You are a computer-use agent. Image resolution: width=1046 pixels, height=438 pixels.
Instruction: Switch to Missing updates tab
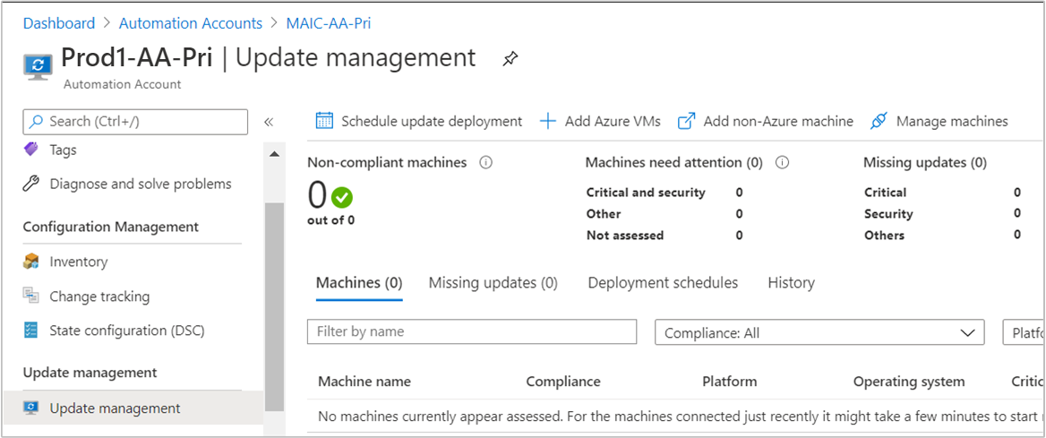pos(493,283)
